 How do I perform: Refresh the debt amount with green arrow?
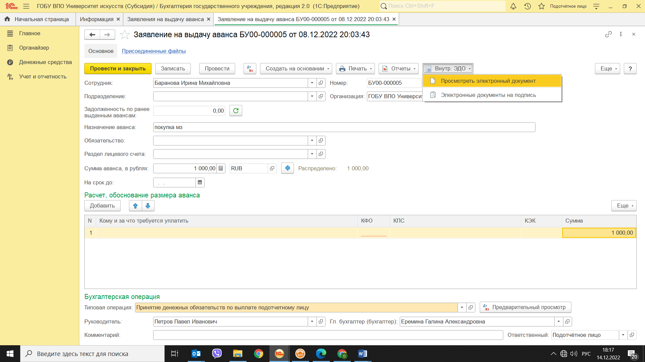tap(236, 111)
